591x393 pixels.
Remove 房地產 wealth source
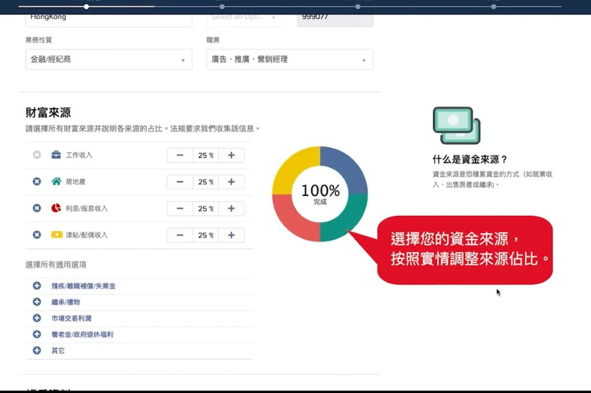pyautogui.click(x=37, y=182)
